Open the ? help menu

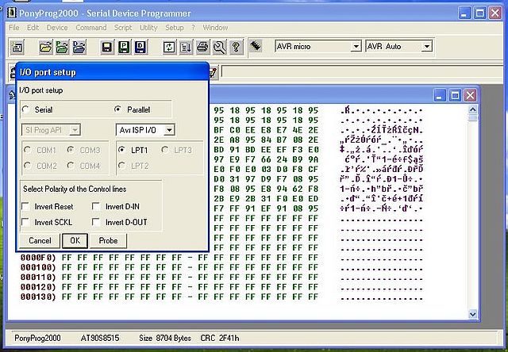(x=193, y=28)
